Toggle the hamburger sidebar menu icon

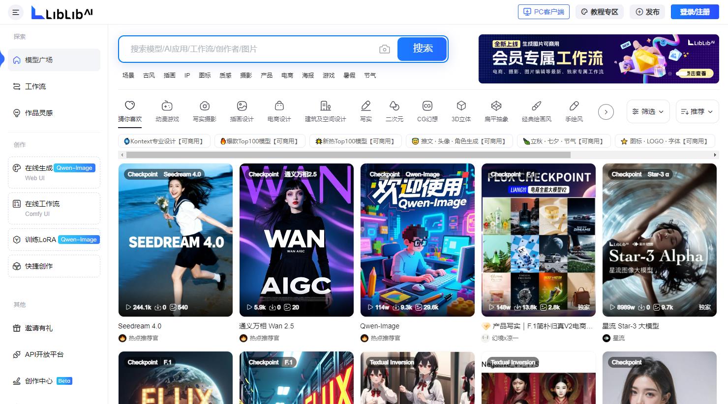[x=16, y=12]
